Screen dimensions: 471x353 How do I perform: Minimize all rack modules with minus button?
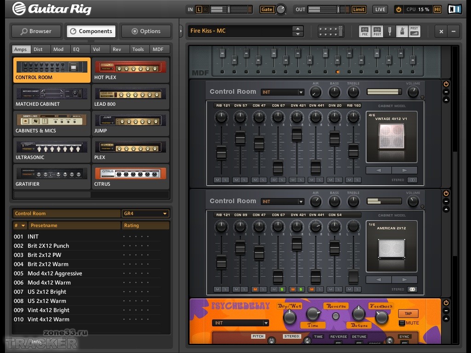pyautogui.click(x=454, y=31)
